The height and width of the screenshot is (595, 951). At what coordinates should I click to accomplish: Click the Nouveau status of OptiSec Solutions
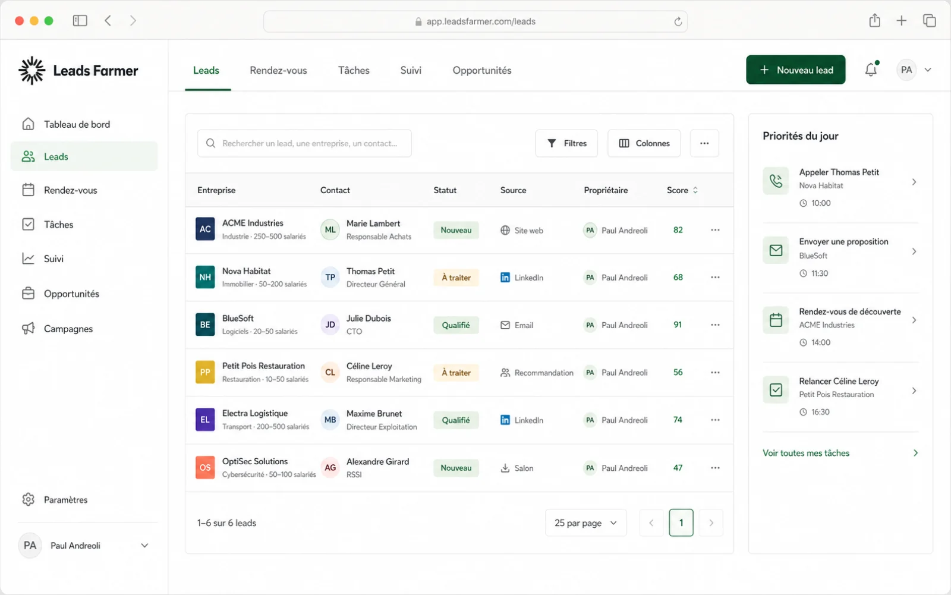[456, 468]
